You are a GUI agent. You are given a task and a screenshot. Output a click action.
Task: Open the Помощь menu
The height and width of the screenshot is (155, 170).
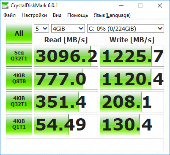(78, 15)
